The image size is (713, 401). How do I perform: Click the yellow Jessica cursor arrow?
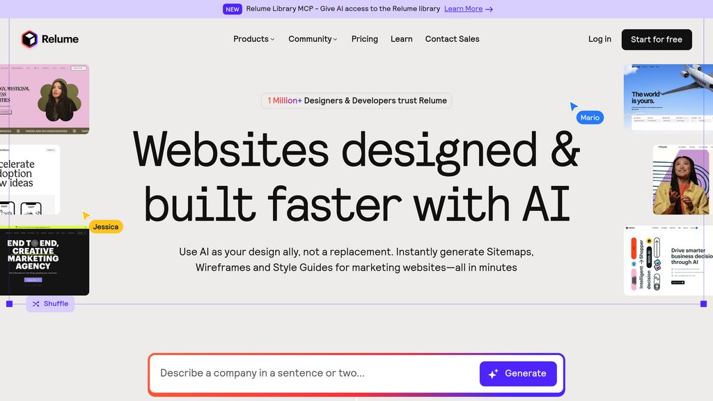click(x=86, y=215)
